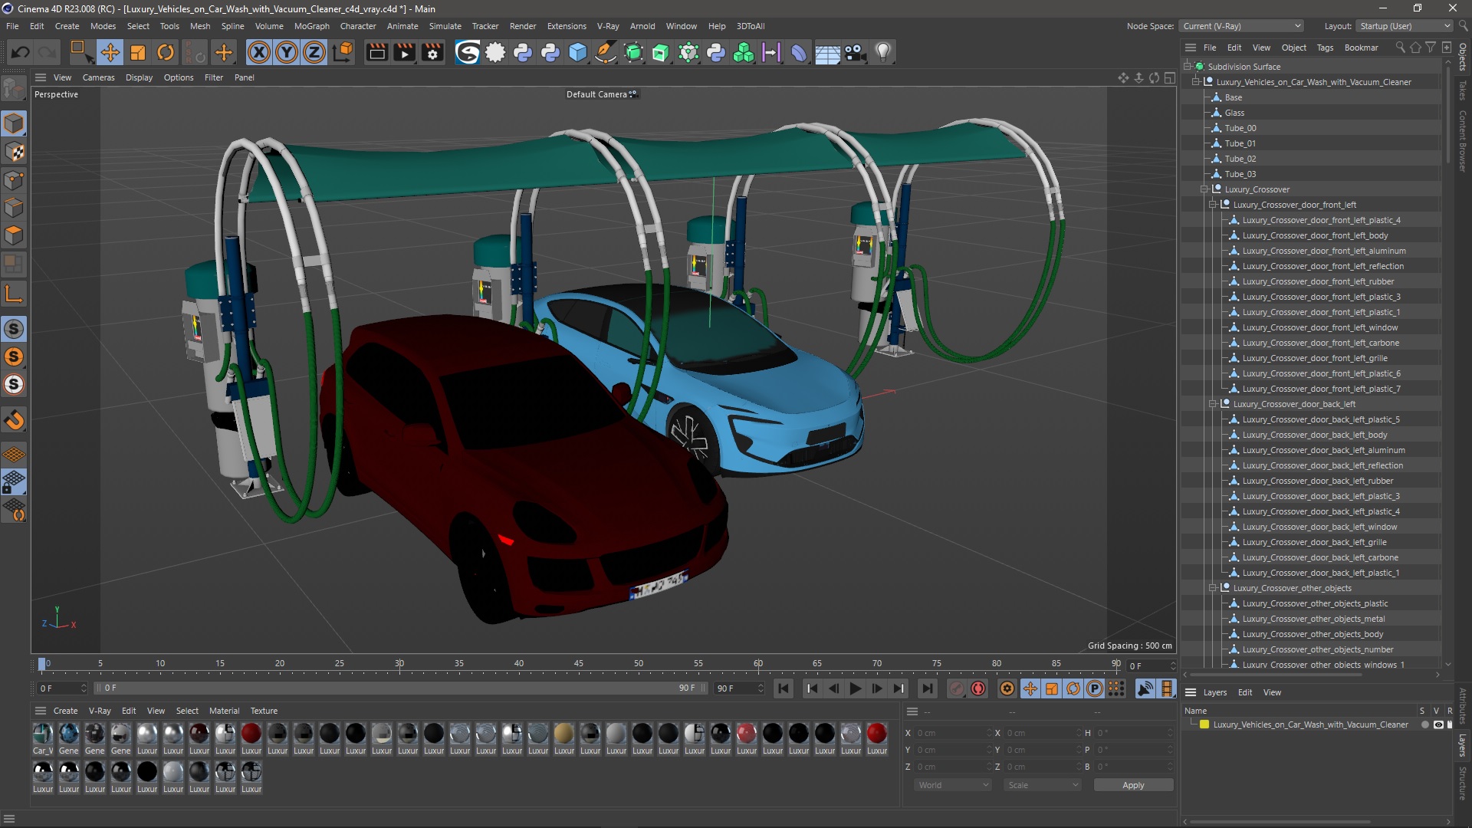1472x828 pixels.
Task: Open Layout Startup dropdown
Action: pyautogui.click(x=1404, y=26)
